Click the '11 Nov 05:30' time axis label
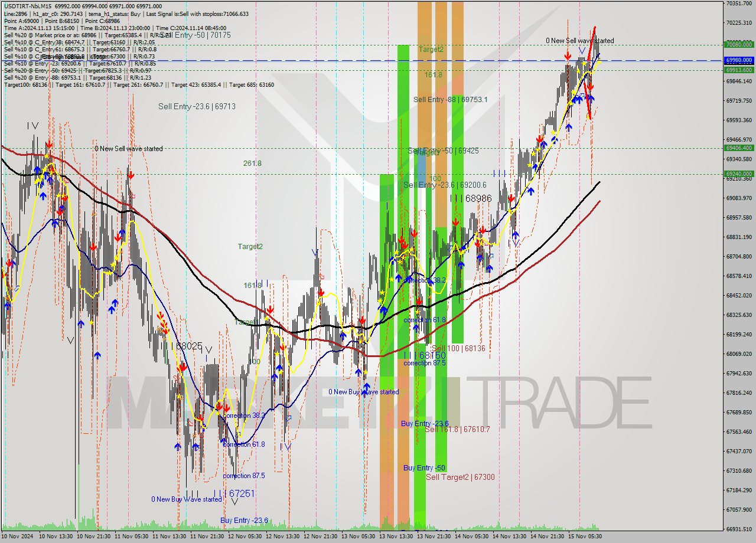Screen dimensions: 756x543 click(131, 537)
